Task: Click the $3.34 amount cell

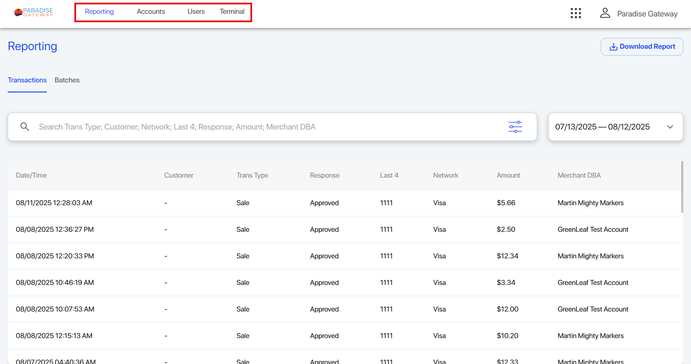Action: tap(506, 283)
